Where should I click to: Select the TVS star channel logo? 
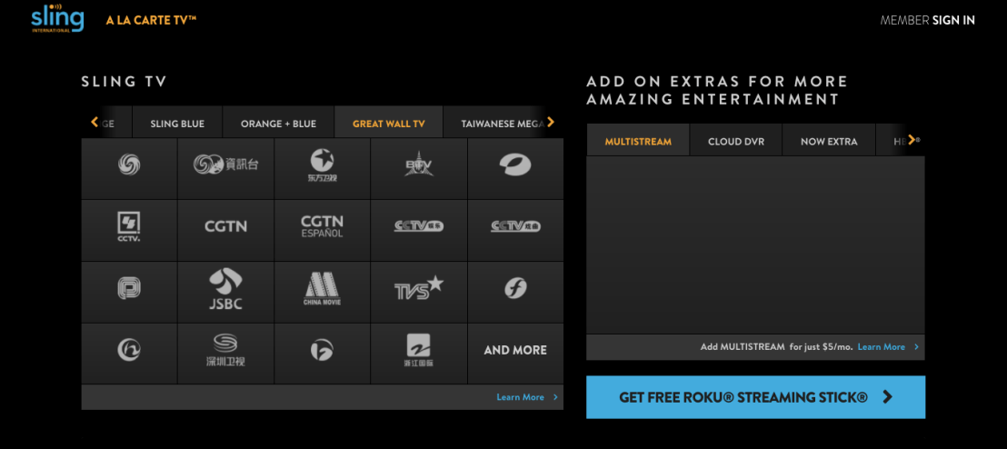pyautogui.click(x=418, y=289)
